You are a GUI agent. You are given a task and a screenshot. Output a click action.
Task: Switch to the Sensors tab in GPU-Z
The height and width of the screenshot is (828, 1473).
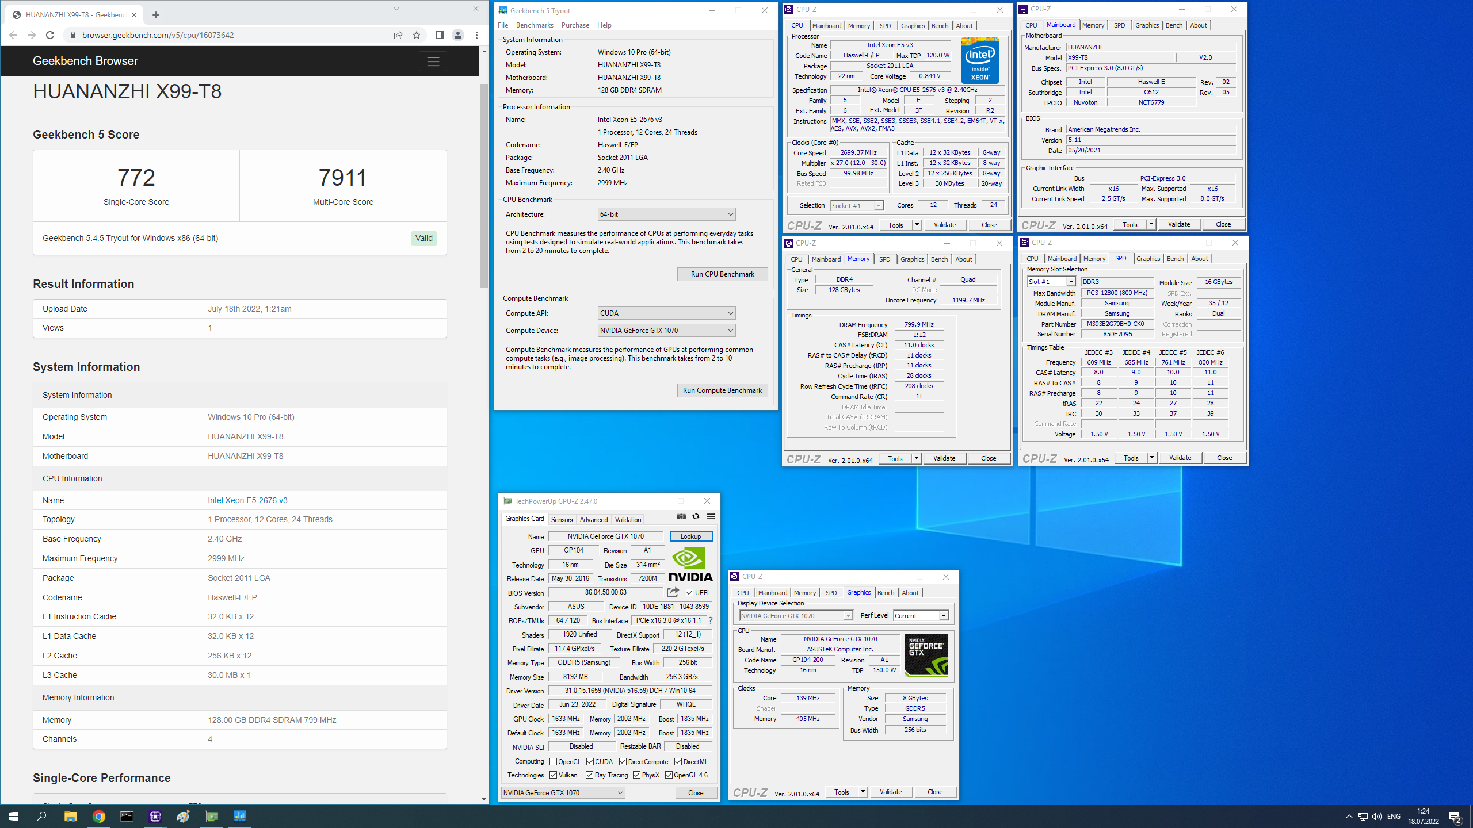pyautogui.click(x=562, y=519)
